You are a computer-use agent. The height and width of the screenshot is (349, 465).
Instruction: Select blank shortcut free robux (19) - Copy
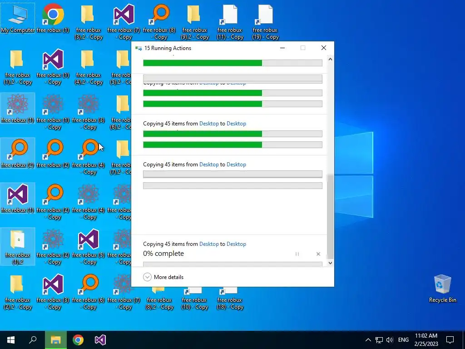[265, 22]
